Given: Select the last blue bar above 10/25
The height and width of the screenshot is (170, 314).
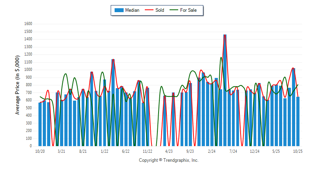Looking at the screenshot, I should pos(298,121).
